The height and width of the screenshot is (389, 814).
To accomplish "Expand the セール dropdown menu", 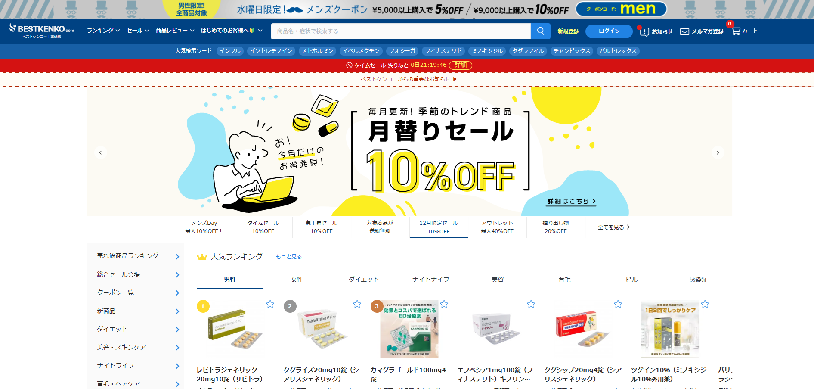I will [x=138, y=31].
